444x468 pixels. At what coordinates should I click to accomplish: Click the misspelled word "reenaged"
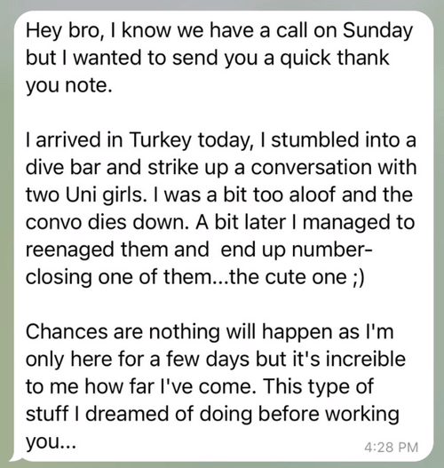pos(70,250)
